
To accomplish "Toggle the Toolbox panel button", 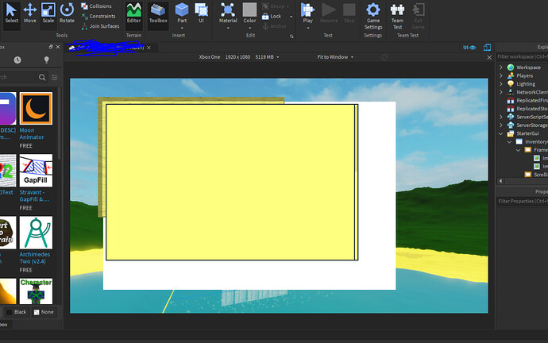I will pyautogui.click(x=158, y=13).
